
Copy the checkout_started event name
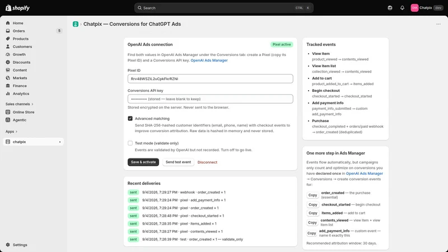(x=312, y=204)
